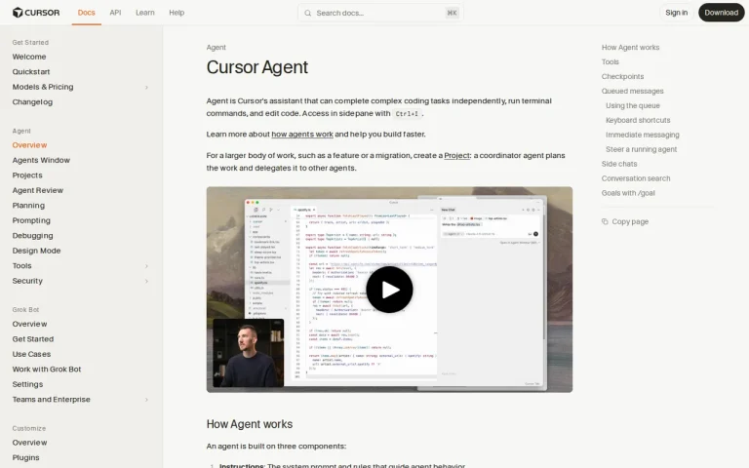Viewport: 749px width, 468px height.
Task: Click the Copy page icon
Action: [605, 221]
